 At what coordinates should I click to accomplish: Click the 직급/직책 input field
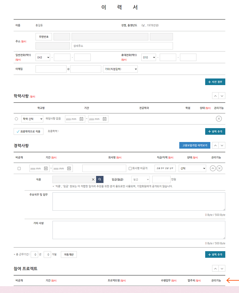pyautogui.click(x=165, y=168)
